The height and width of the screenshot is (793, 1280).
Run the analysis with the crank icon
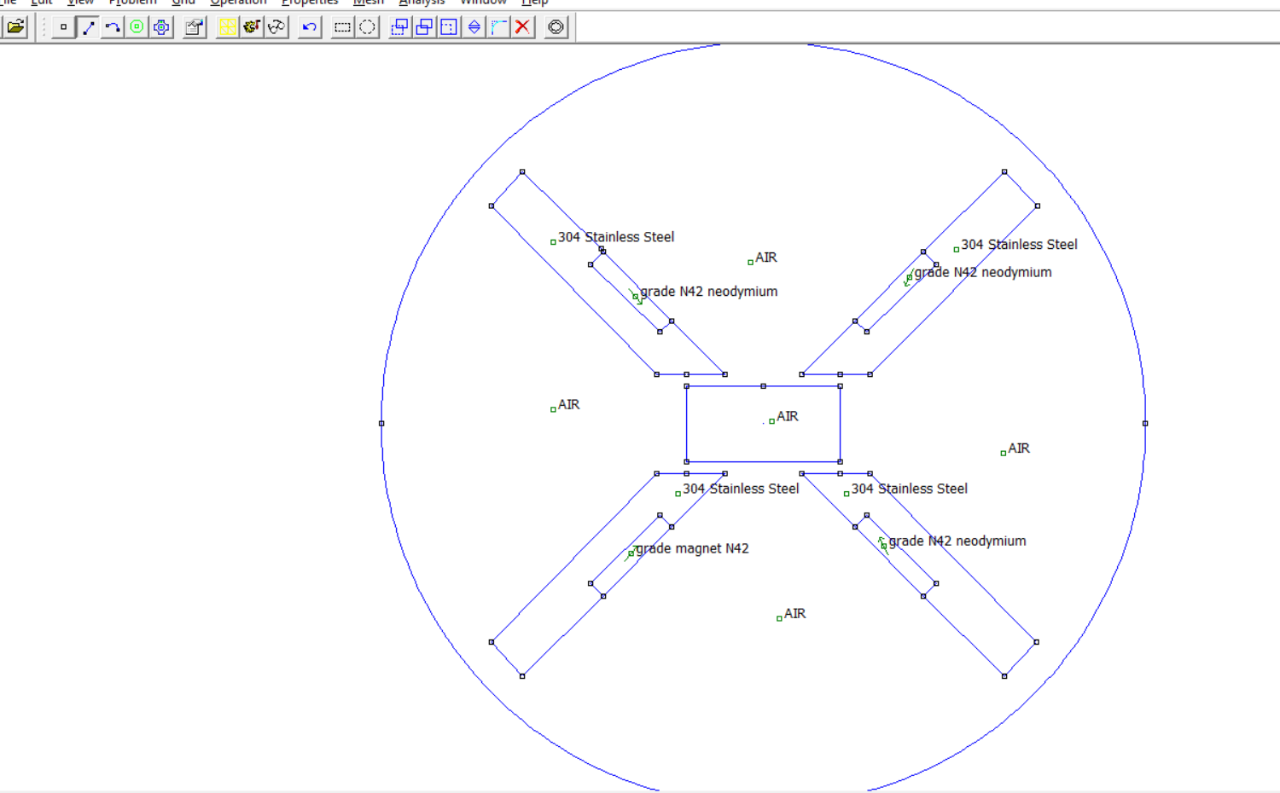tap(252, 27)
